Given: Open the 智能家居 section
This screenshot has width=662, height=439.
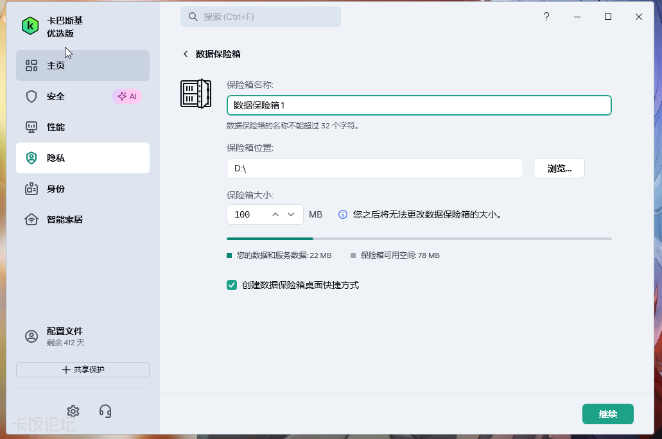Looking at the screenshot, I should pos(83,219).
